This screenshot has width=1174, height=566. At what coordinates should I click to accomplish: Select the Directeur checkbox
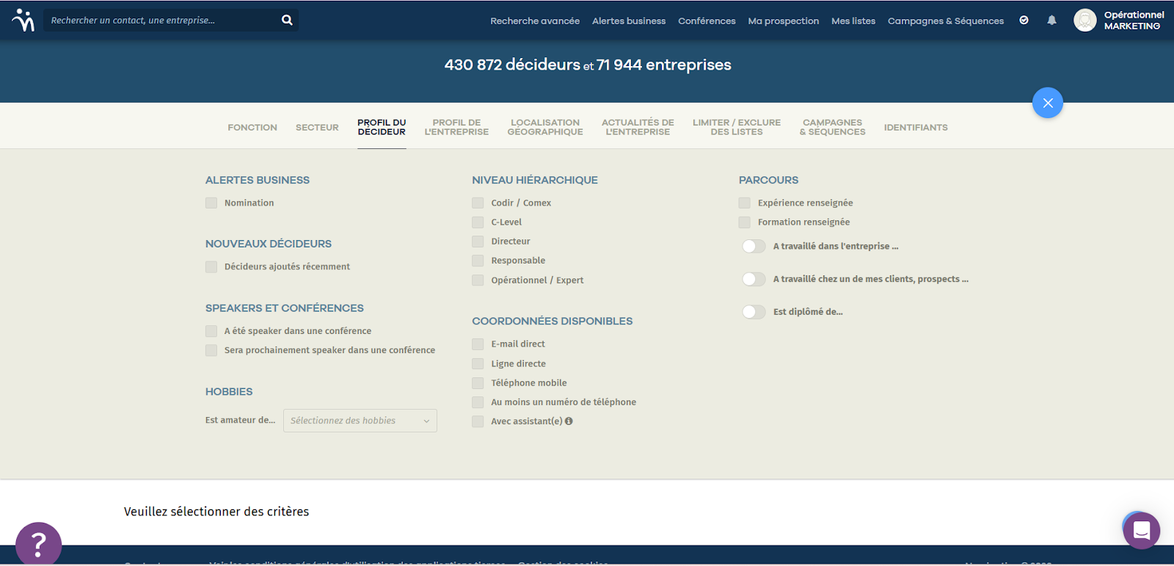point(478,242)
